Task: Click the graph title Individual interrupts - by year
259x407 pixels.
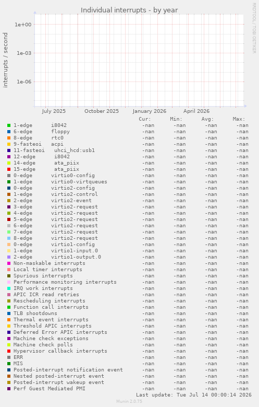Action: (x=129, y=10)
